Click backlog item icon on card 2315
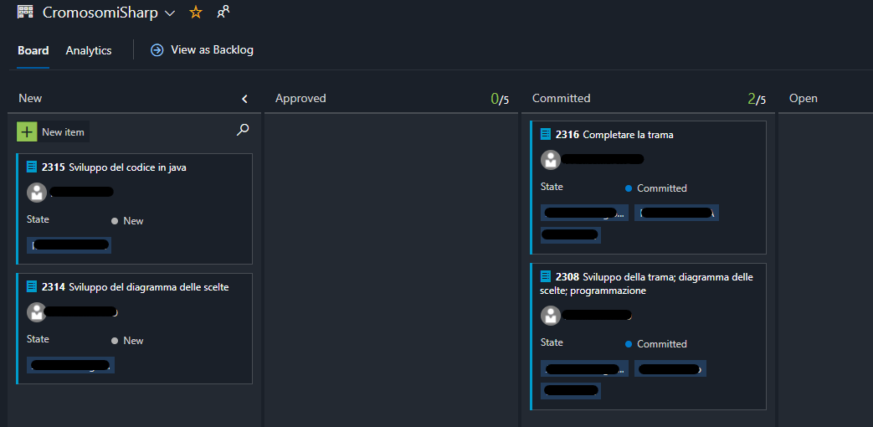The image size is (873, 427). click(x=33, y=167)
